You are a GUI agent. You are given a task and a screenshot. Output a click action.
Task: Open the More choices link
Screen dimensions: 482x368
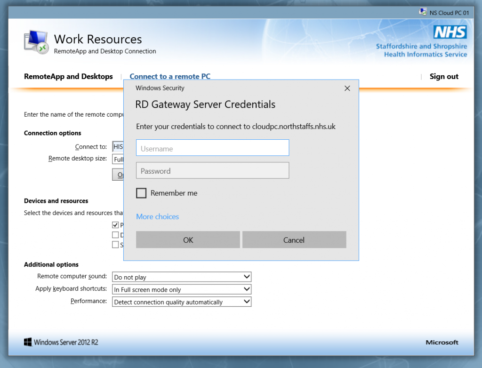(x=157, y=216)
